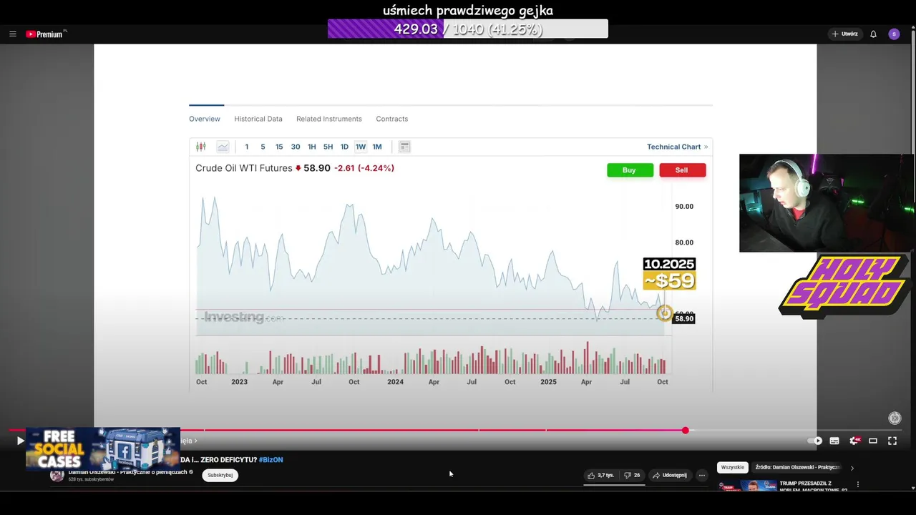Select the 1H interval

click(x=312, y=147)
